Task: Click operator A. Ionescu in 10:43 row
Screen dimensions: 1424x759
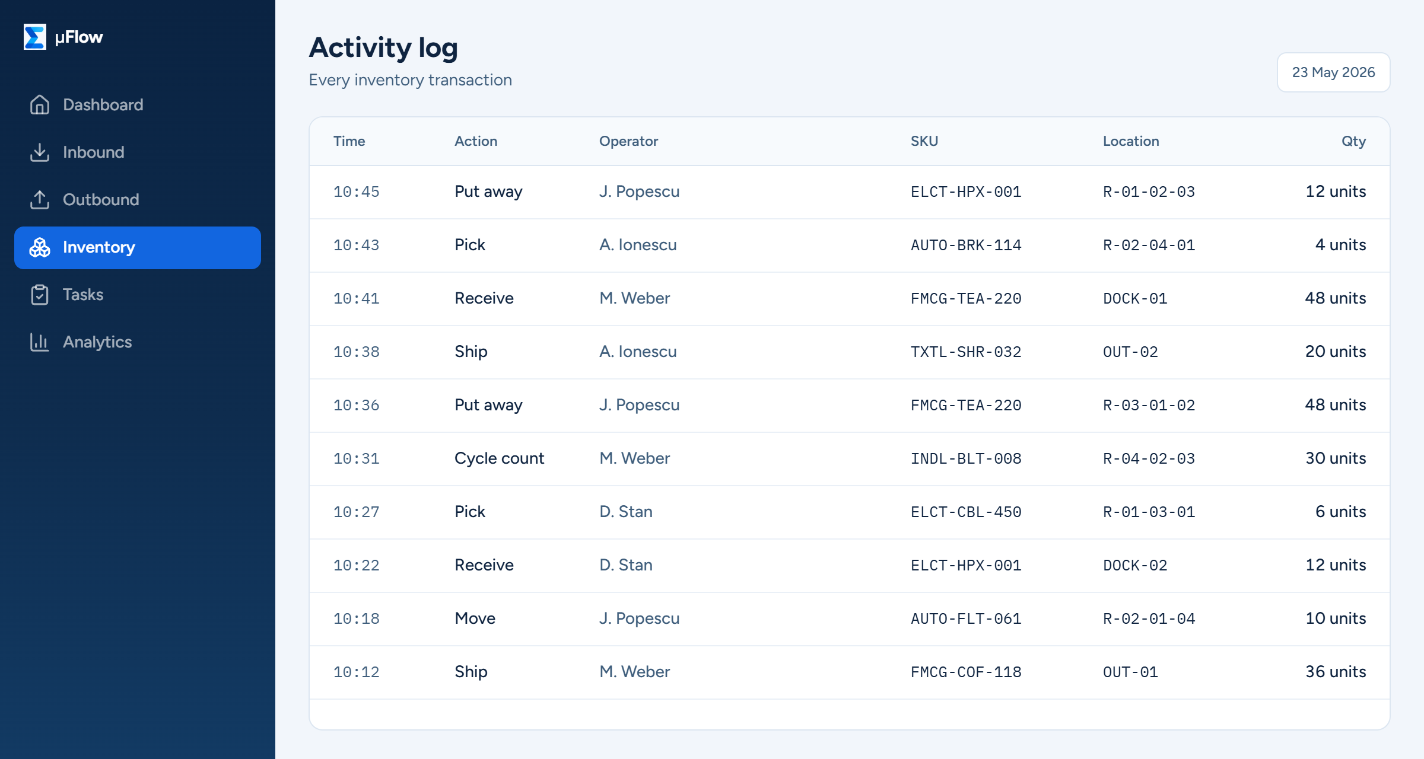Action: [x=638, y=245]
